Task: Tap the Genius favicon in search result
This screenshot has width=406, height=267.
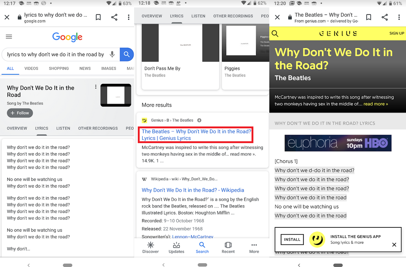Action: click(144, 120)
